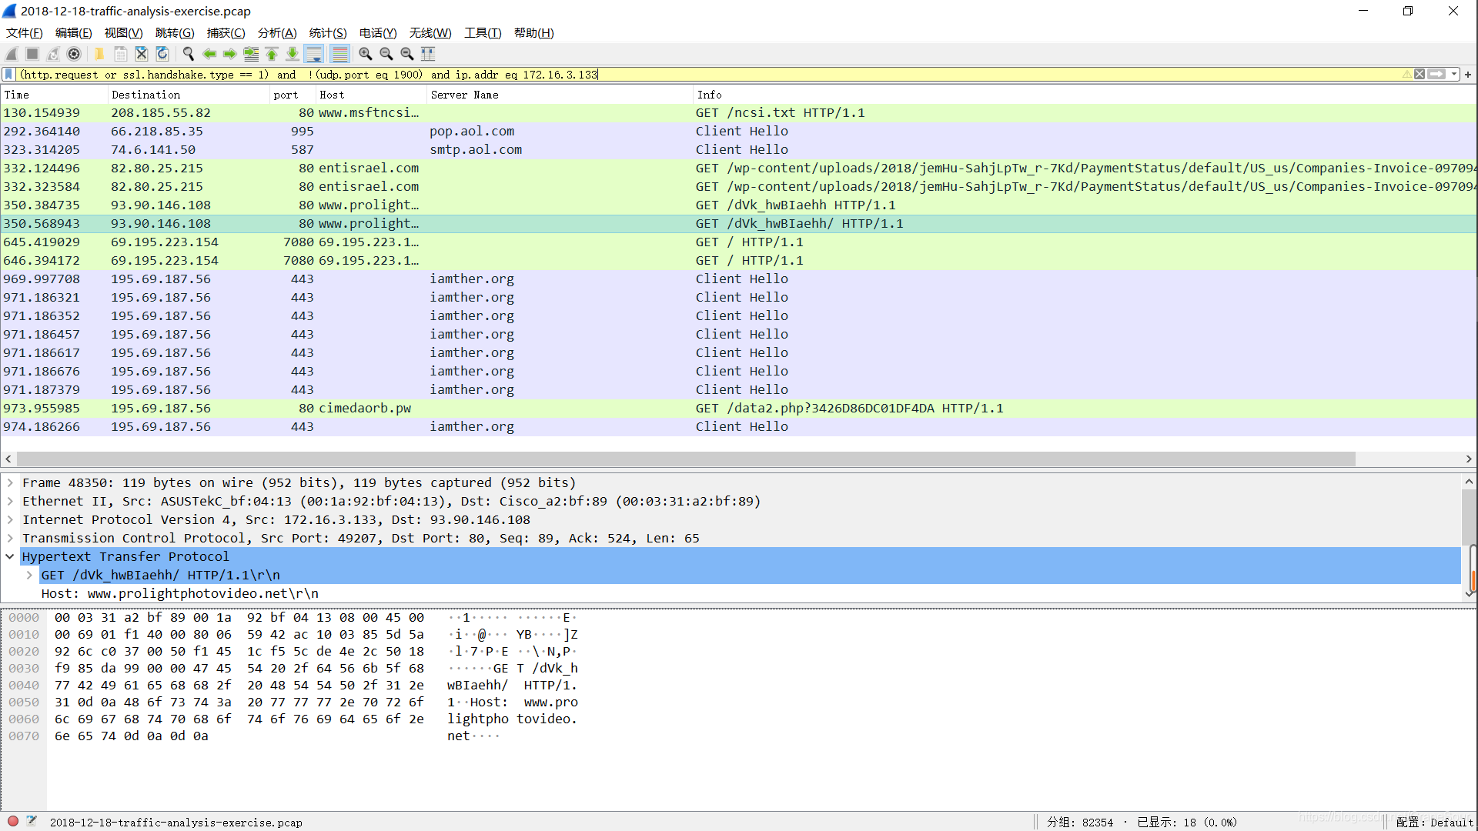This screenshot has width=1478, height=831.
Task: Click into the display filter input field
Action: (x=708, y=75)
